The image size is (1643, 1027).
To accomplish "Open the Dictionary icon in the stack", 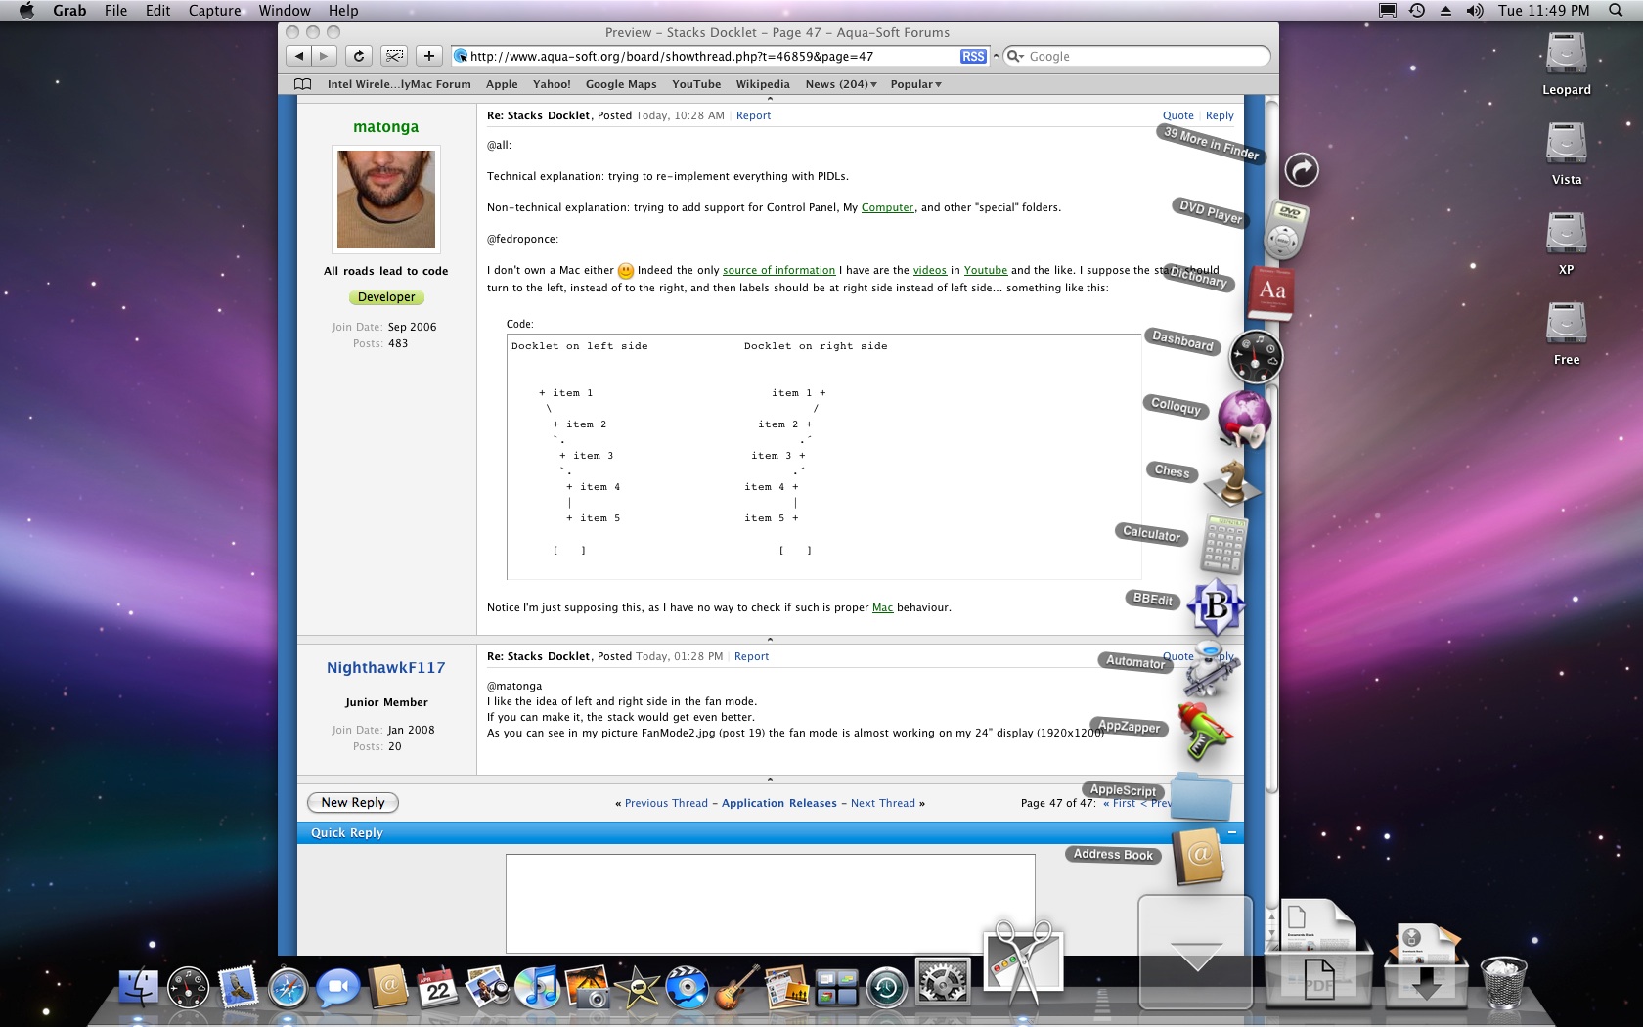I will tap(1271, 293).
